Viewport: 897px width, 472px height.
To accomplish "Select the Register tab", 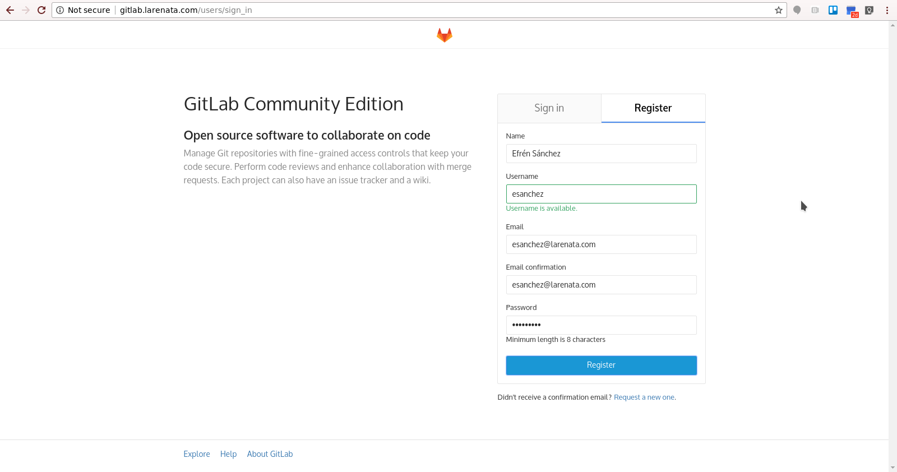I will 653,108.
